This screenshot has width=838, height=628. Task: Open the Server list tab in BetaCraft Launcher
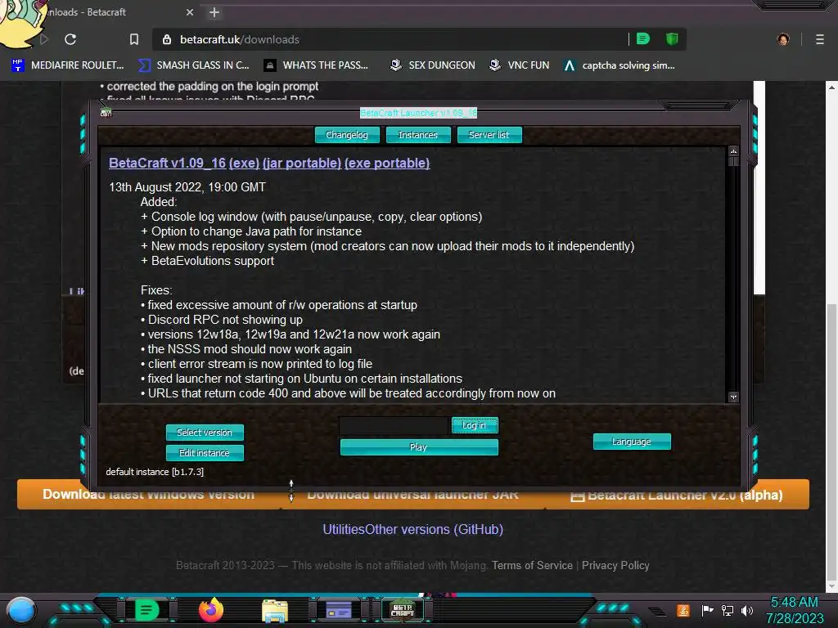(489, 135)
